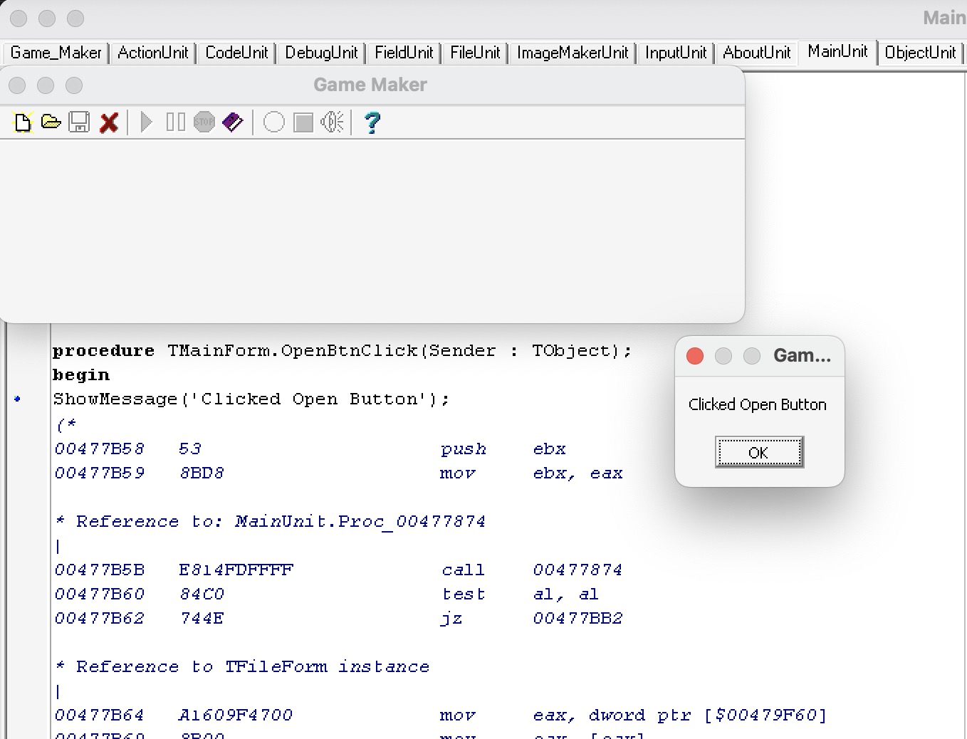
Task: Switch to the Game_Maker tab
Action: [x=56, y=53]
